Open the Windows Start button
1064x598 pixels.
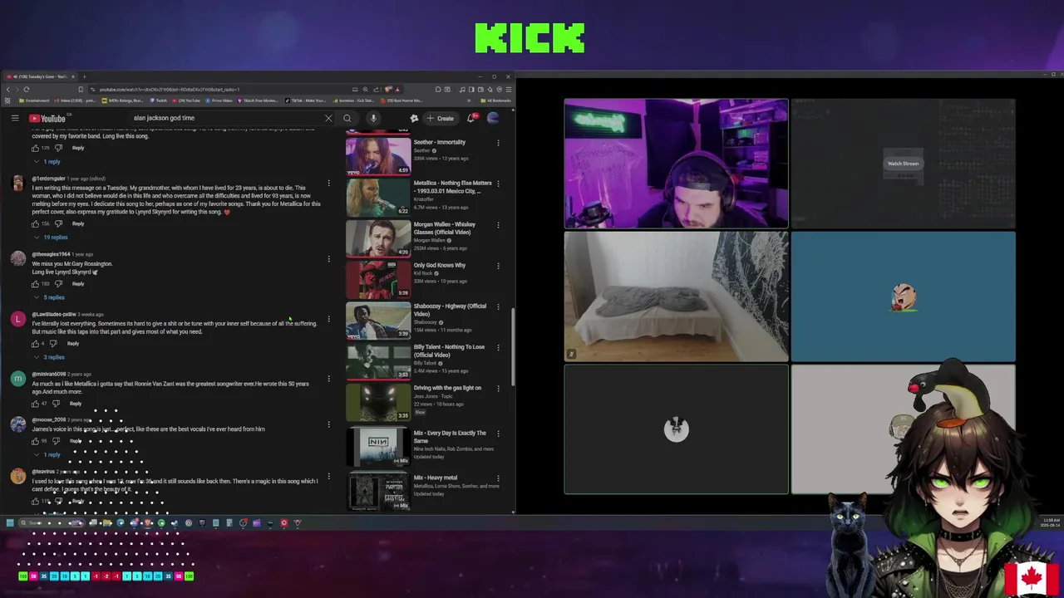click(10, 523)
